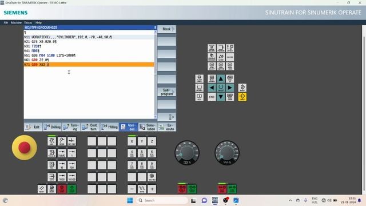Open the Subprogram softkey submenu
Screen dimensions: 366x206
[x=166, y=92]
